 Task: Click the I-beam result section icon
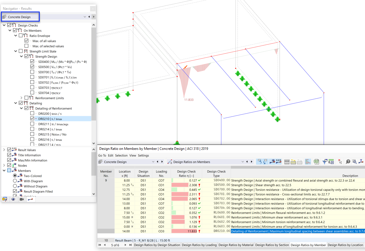362,162
